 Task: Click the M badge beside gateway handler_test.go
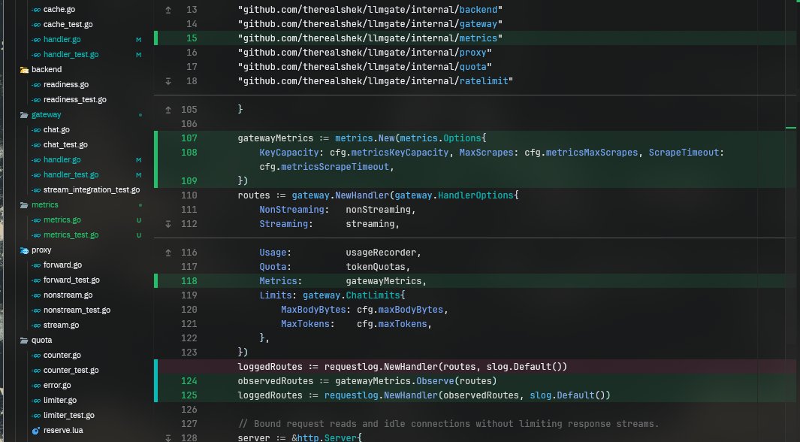tap(139, 175)
